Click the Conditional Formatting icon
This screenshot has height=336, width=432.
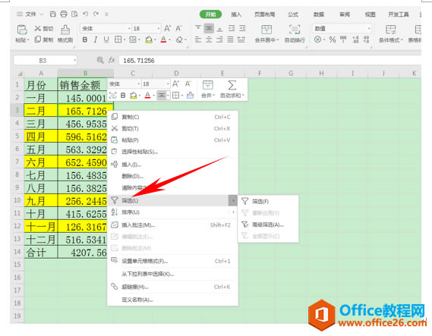pos(390,30)
